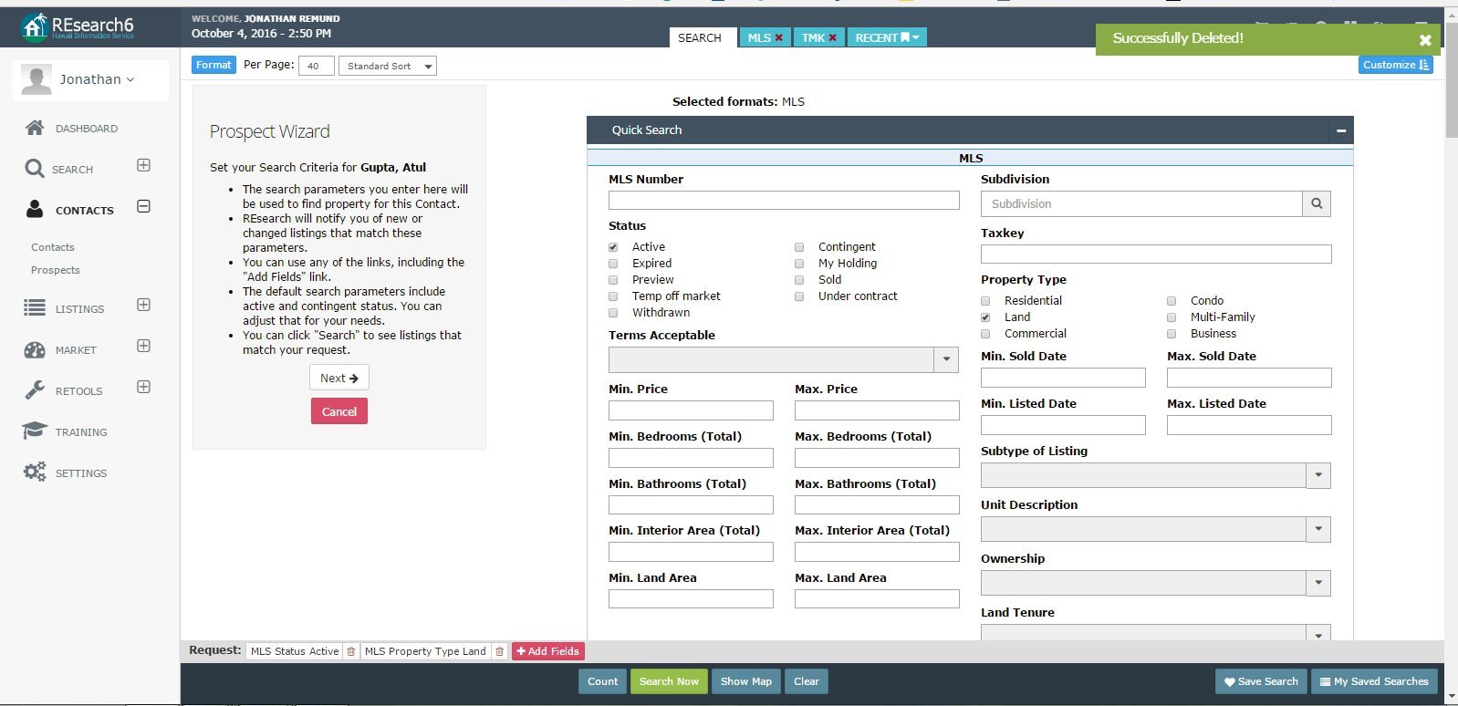Viewport: 1458px width, 706px height.
Task: Open the Training graduation cap icon
Action: [35, 431]
